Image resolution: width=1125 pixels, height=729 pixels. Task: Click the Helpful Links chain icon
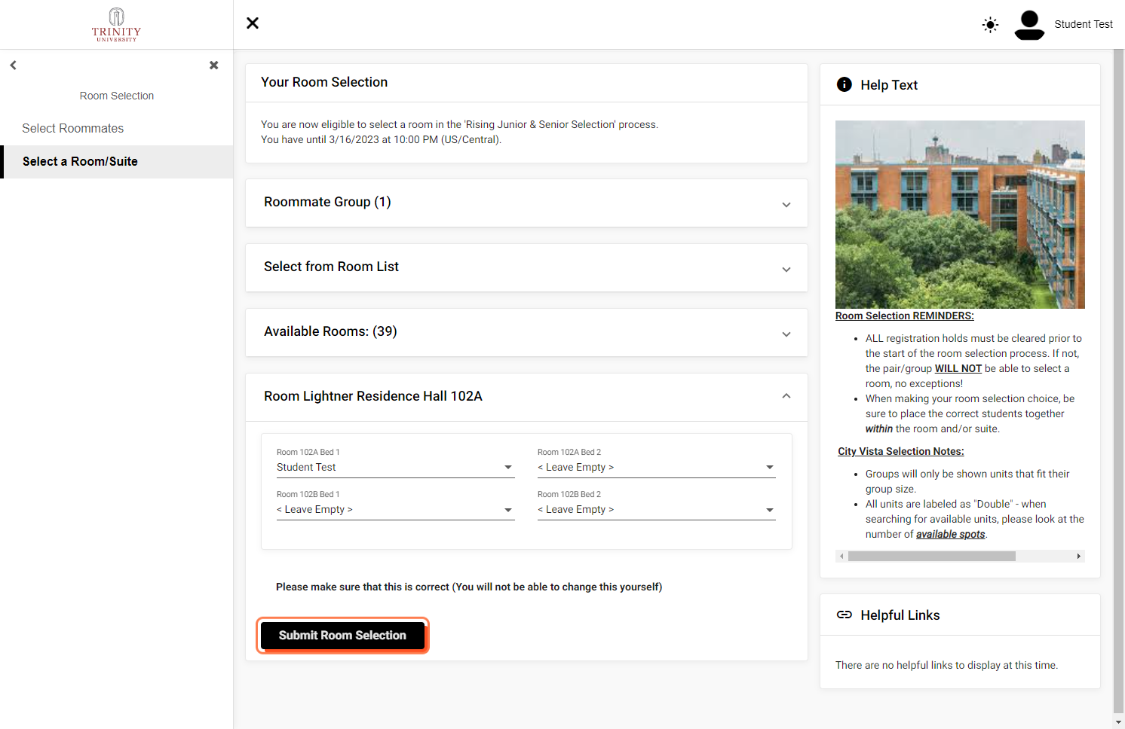[x=845, y=615]
